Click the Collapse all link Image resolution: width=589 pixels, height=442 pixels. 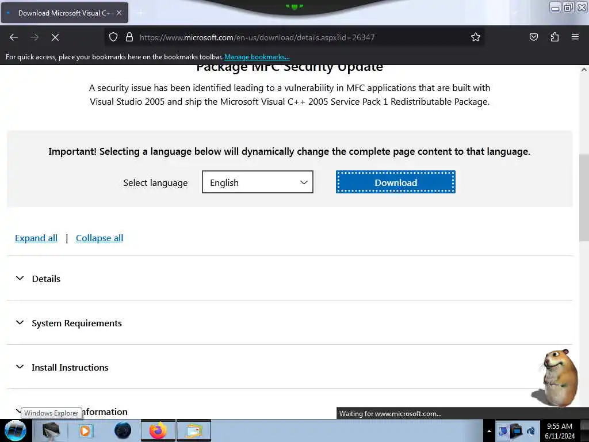(x=100, y=238)
